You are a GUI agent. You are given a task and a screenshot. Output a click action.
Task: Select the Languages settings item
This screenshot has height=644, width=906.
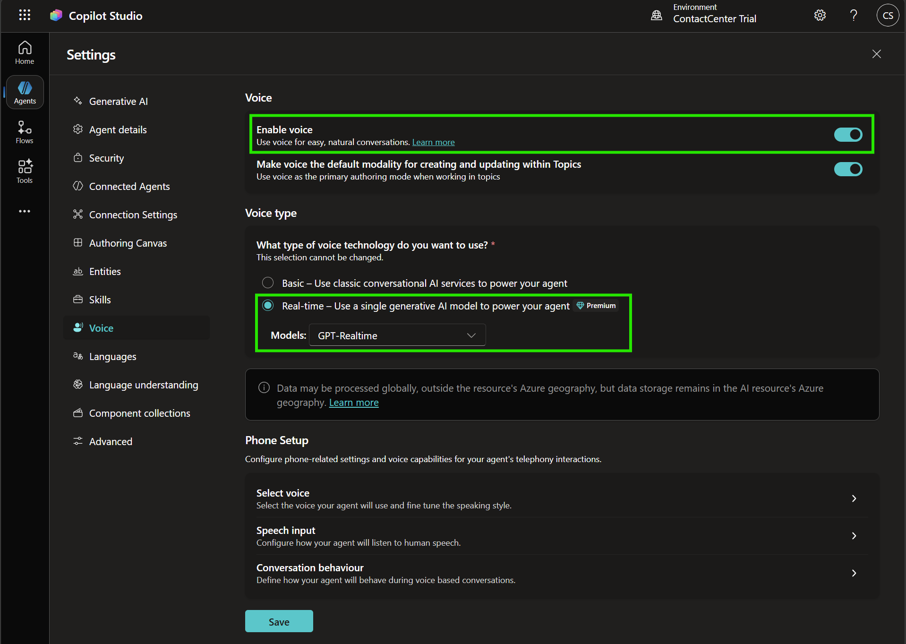coord(137,356)
